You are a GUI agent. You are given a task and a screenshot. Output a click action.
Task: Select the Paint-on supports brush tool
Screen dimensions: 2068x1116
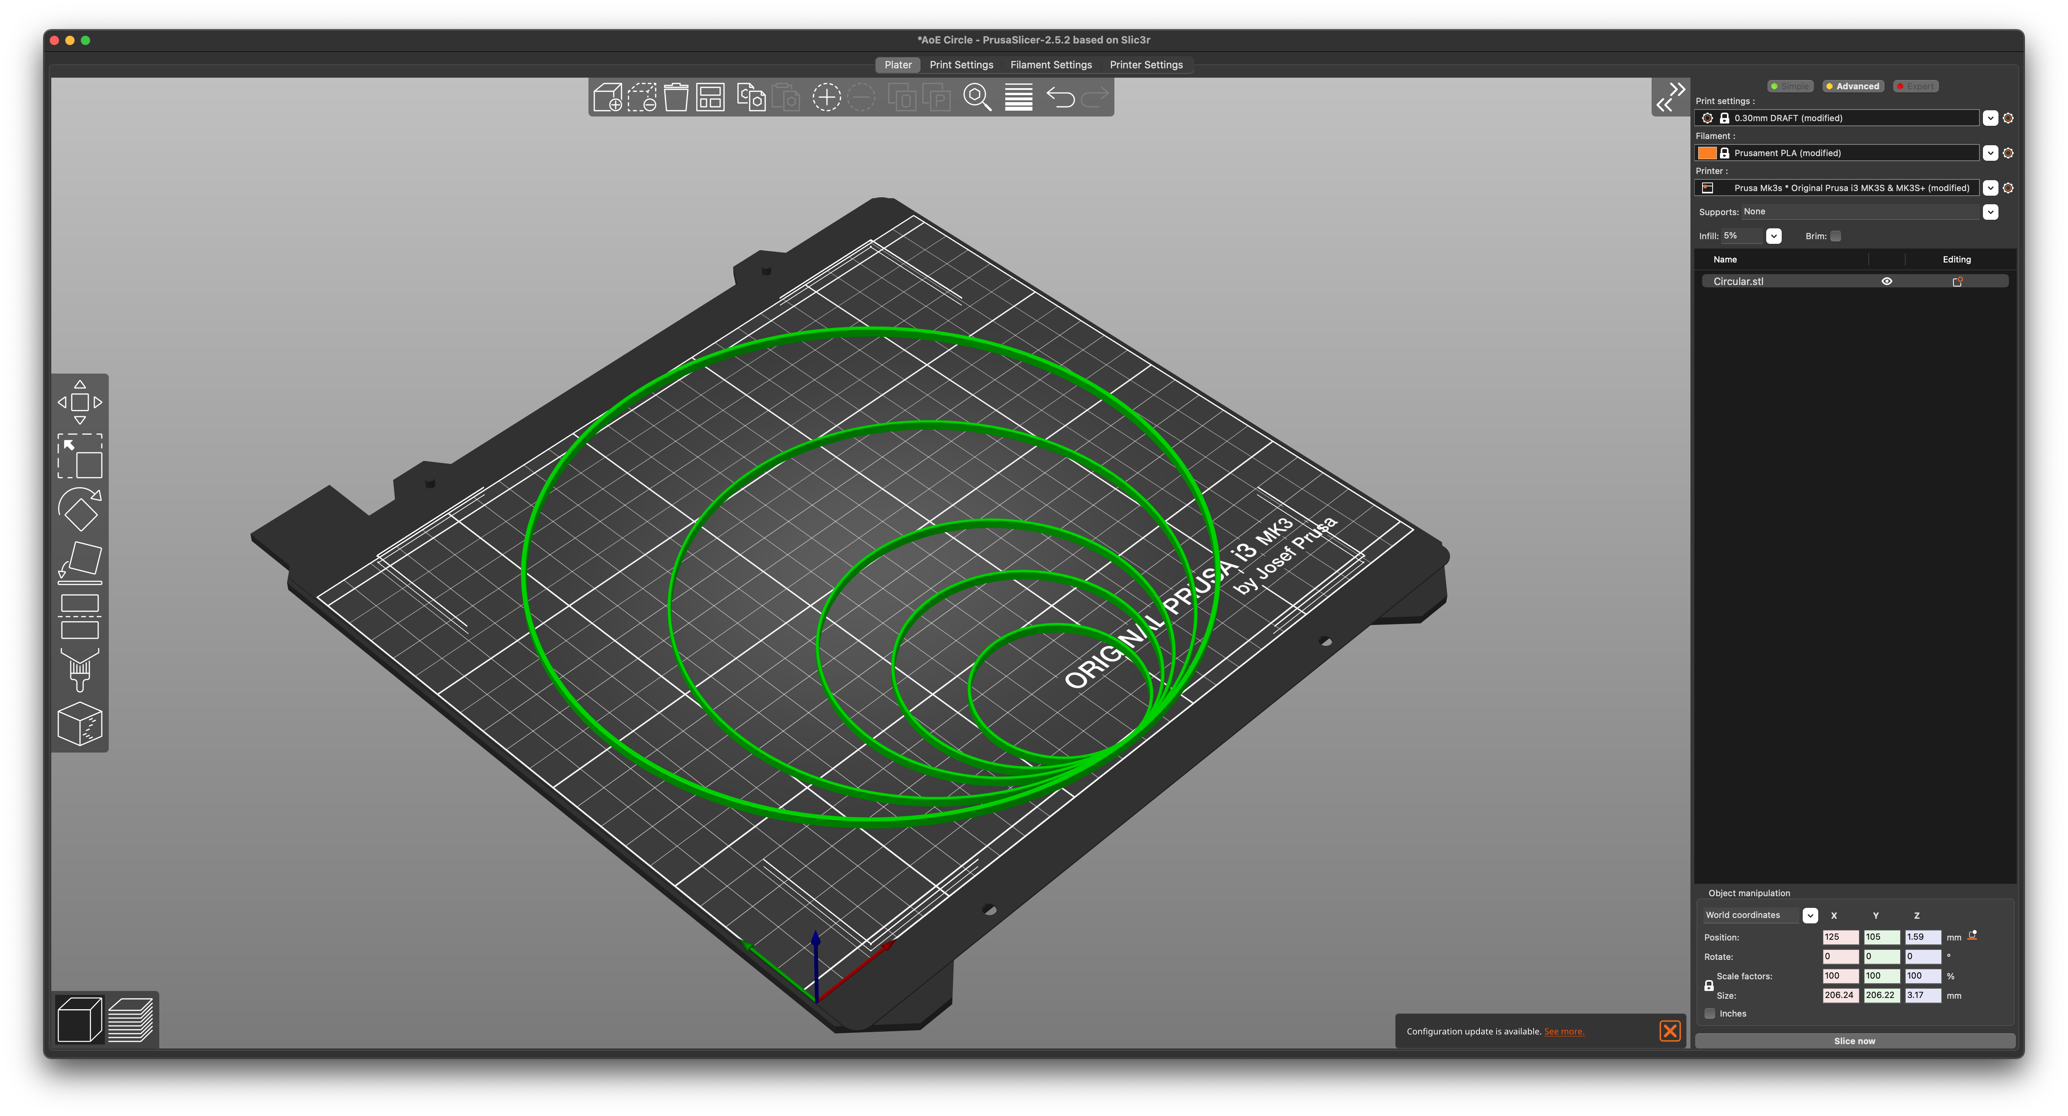pyautogui.click(x=80, y=670)
